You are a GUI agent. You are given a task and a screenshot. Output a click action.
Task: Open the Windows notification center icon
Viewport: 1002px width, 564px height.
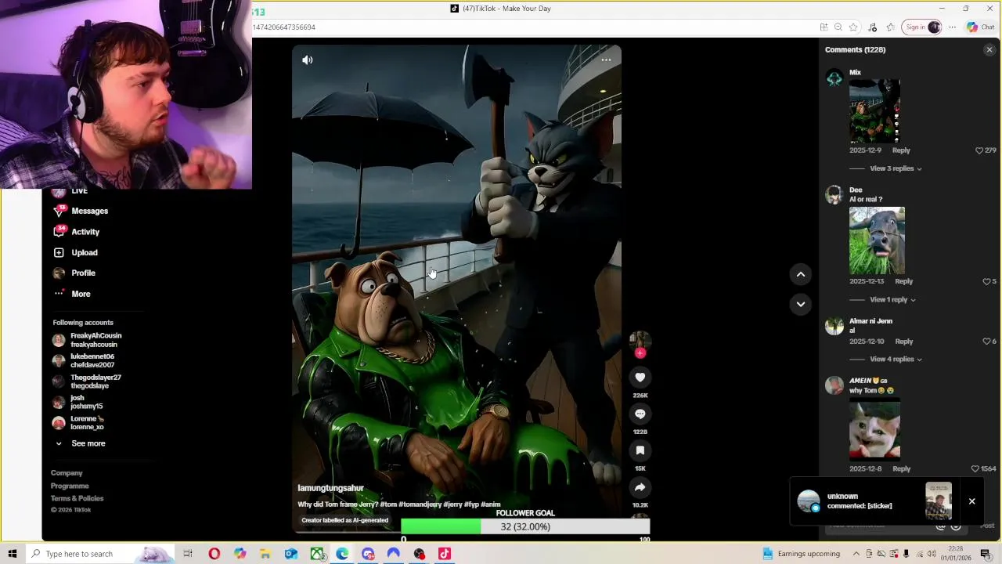(x=986, y=554)
